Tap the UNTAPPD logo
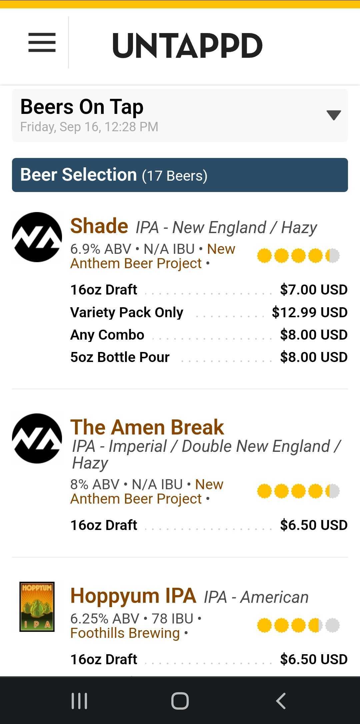Screen dimensions: 360x724 tap(187, 45)
